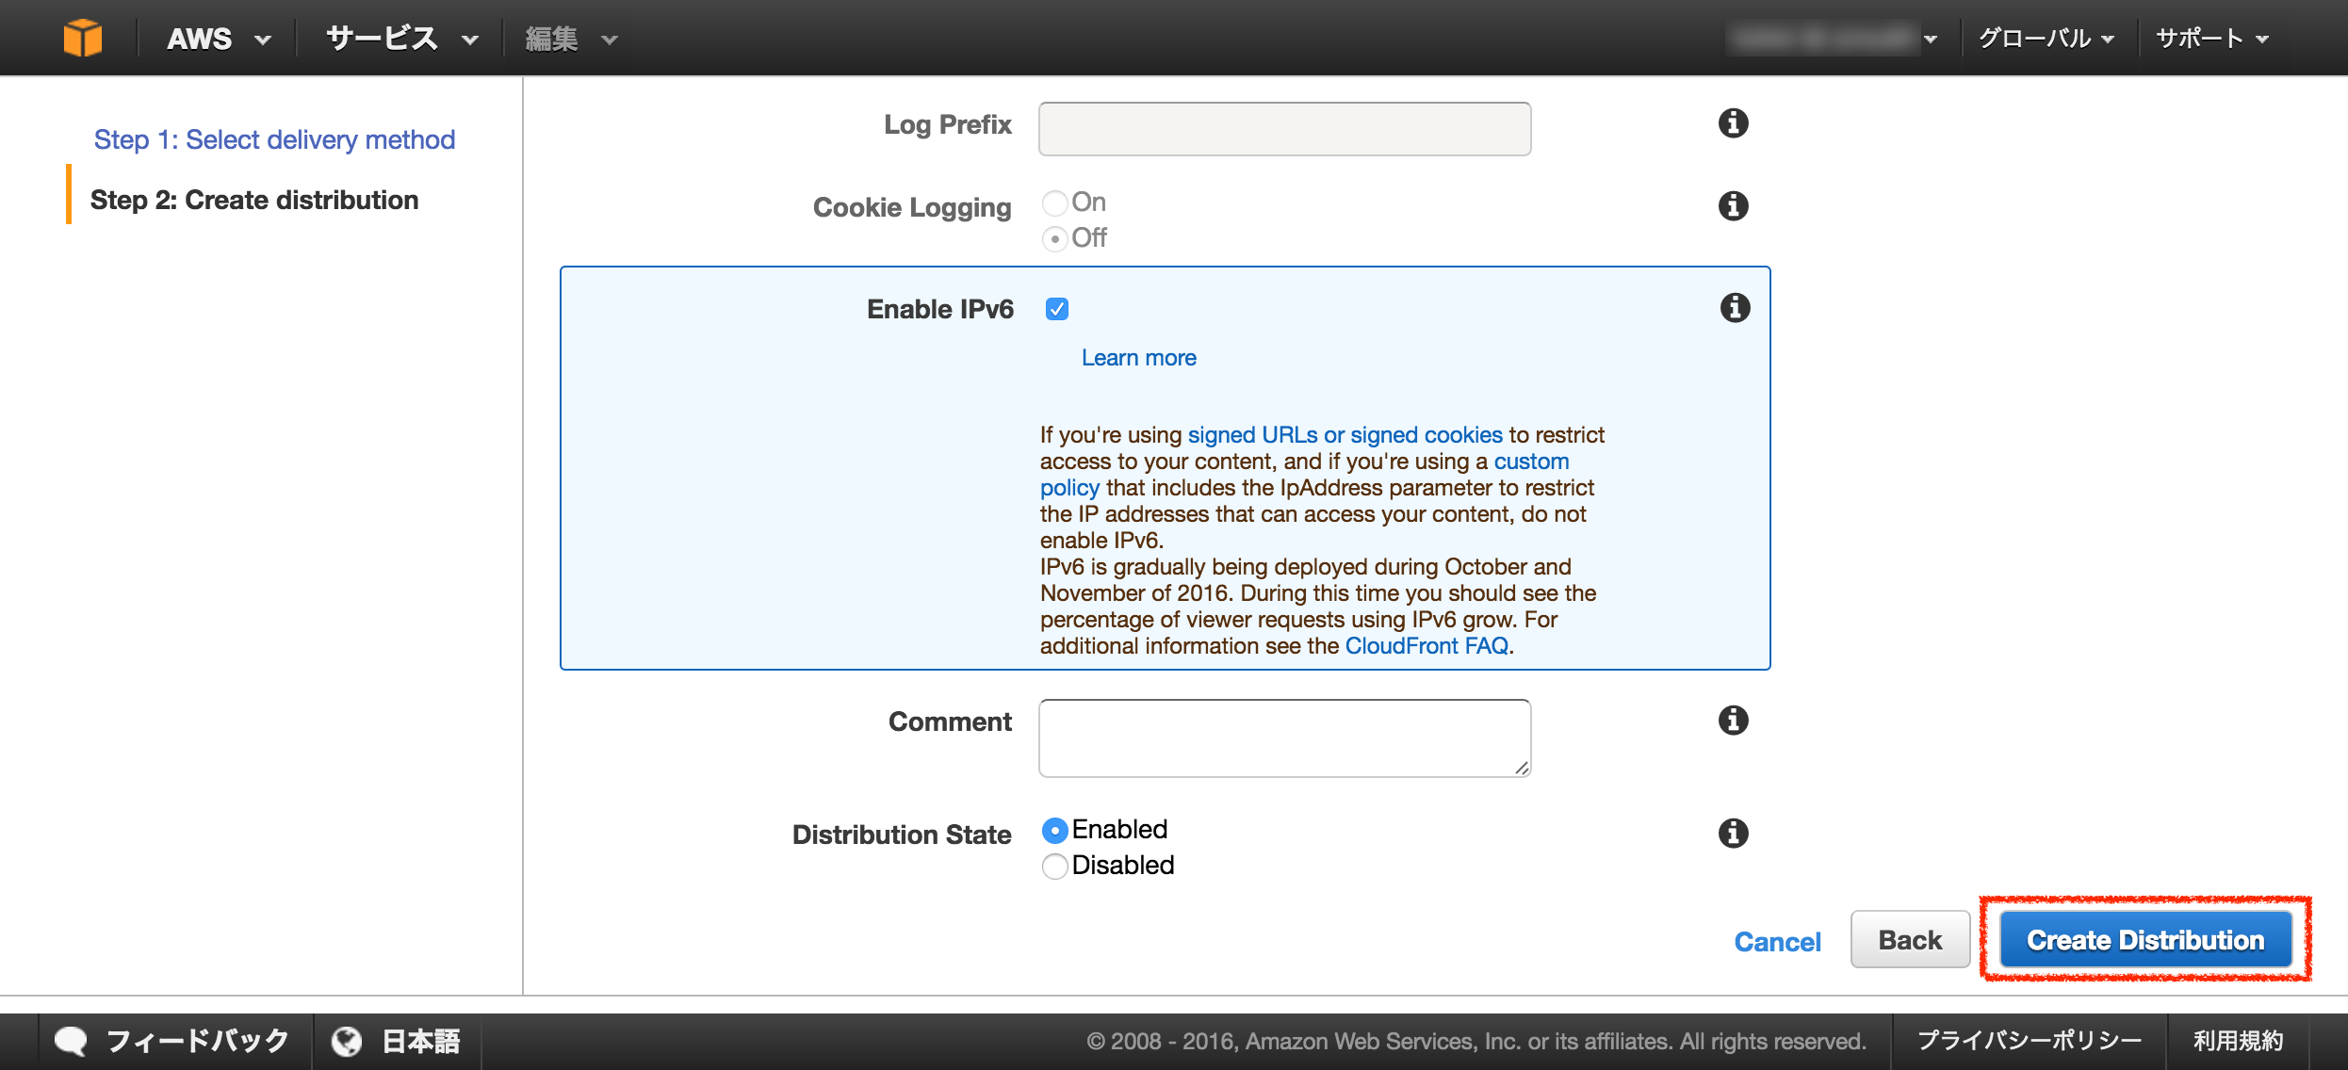Viewport: 2348px width, 1070px height.
Task: Click info icon beside Cookie Logging
Action: (1733, 206)
